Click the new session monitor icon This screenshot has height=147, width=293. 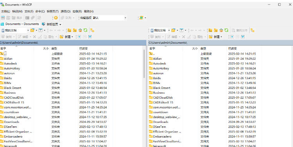point(43,24)
